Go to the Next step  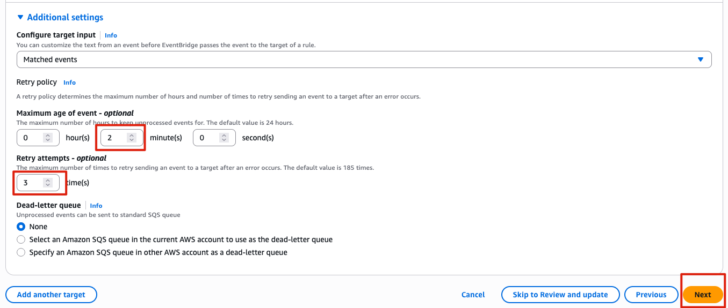click(702, 295)
